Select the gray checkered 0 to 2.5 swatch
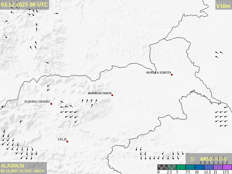232x174 pixels. [162, 167]
